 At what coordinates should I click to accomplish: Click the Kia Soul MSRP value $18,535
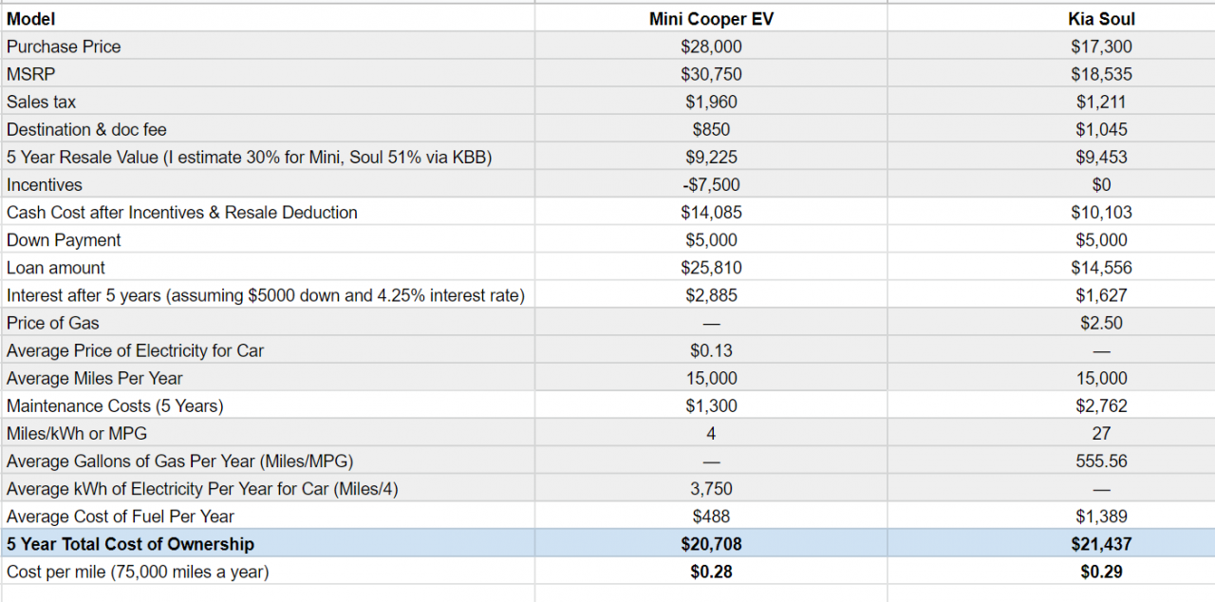pyautogui.click(x=1101, y=74)
